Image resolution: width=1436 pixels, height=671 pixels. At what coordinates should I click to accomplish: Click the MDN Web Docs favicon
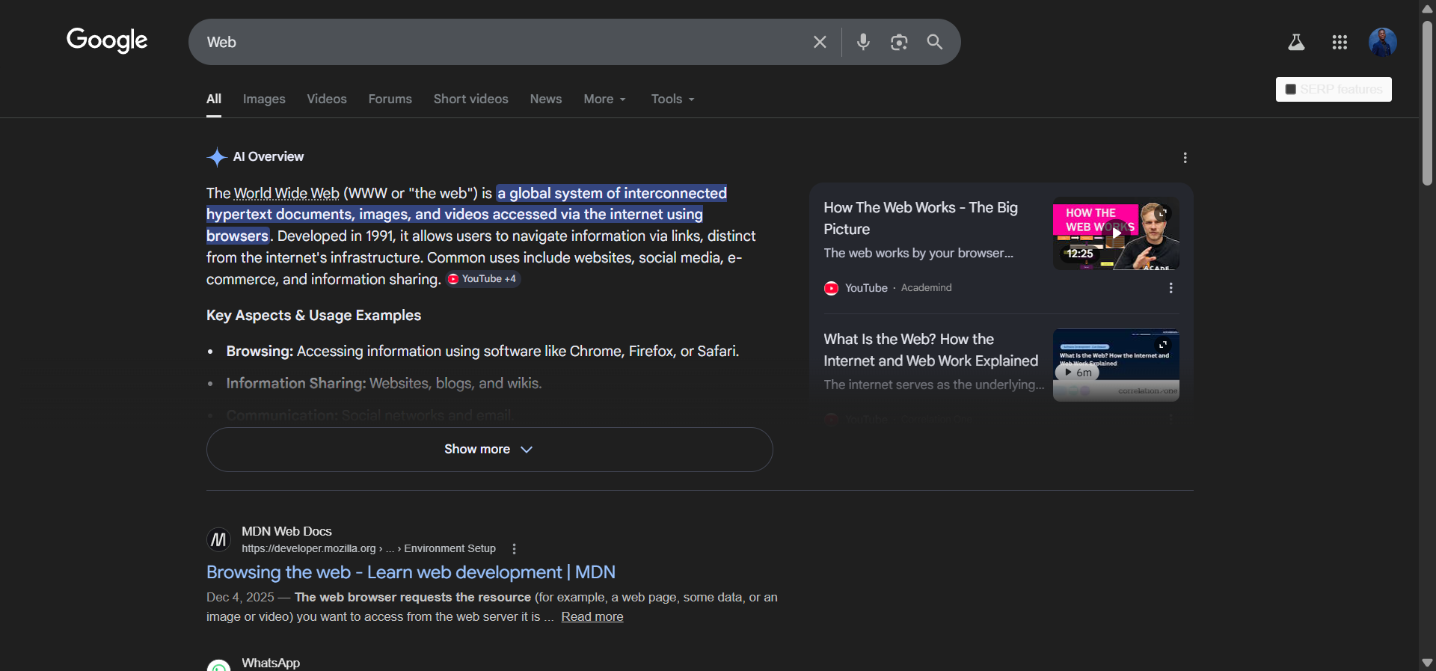(x=218, y=539)
